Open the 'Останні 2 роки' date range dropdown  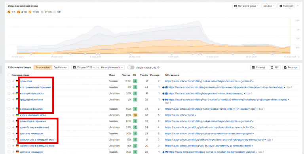(246, 6)
